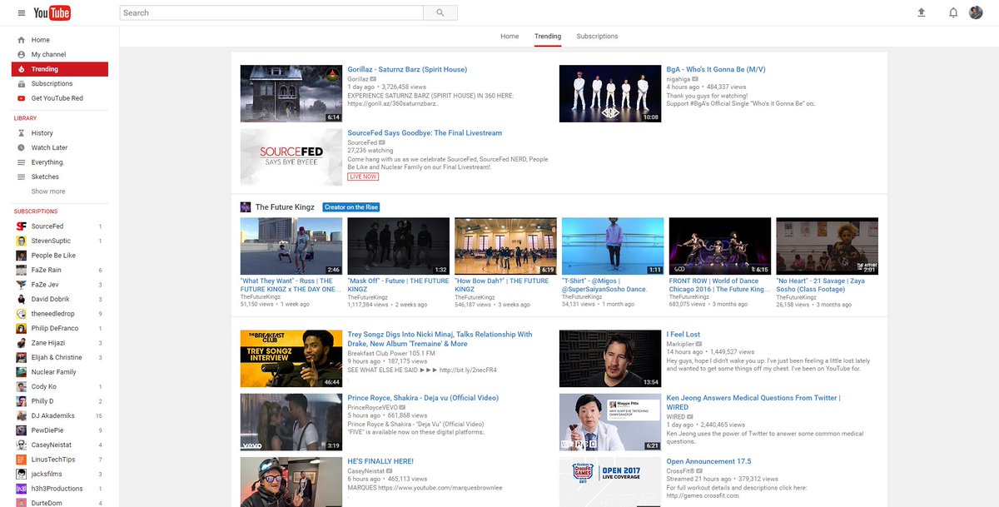Screen dimensions: 999x507
Task: Open the I Feel Lost video title
Action: pyautogui.click(x=683, y=335)
